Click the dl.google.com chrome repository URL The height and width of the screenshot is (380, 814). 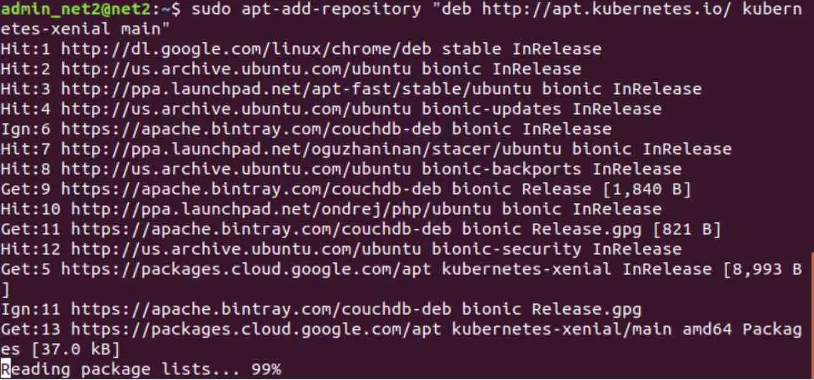pyautogui.click(x=246, y=49)
